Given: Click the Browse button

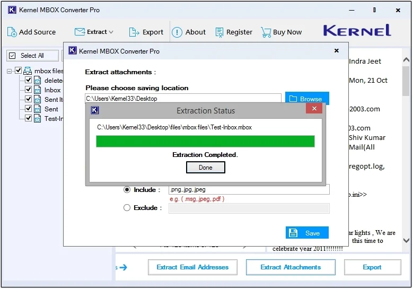Looking at the screenshot, I should 307,99.
